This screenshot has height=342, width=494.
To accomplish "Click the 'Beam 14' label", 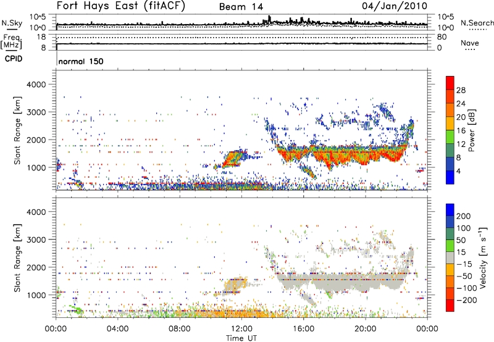I will tap(241, 7).
